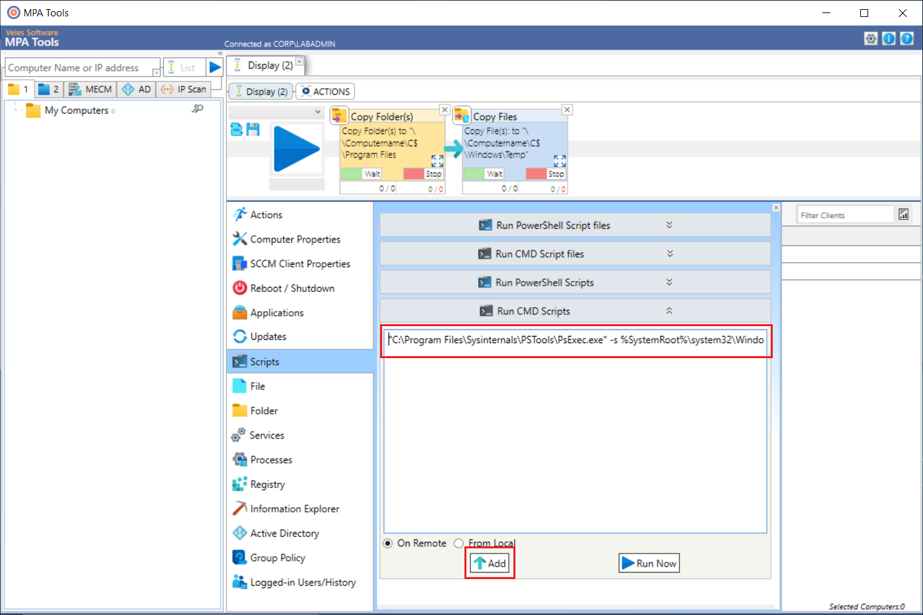Click the Run Now button
923x615 pixels.
pos(649,563)
